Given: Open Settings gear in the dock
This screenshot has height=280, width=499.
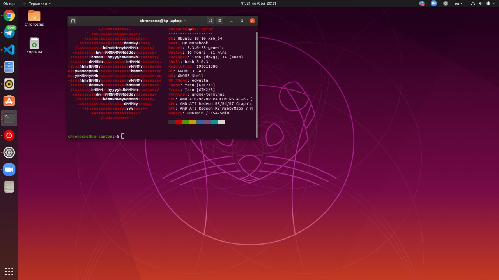Looking at the screenshot, I should [9, 152].
